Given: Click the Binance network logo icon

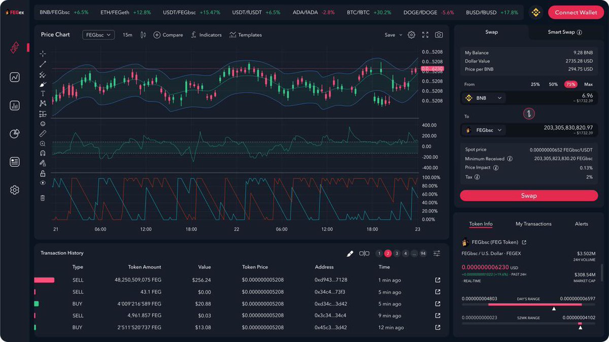Looking at the screenshot, I should (535, 12).
